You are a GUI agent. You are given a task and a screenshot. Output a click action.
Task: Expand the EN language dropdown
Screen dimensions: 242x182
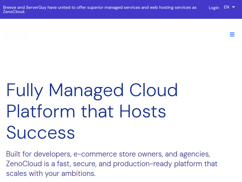click(229, 7)
